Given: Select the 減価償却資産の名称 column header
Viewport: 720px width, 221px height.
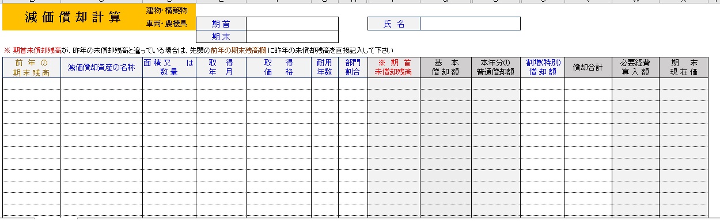Looking at the screenshot, I should [101, 67].
